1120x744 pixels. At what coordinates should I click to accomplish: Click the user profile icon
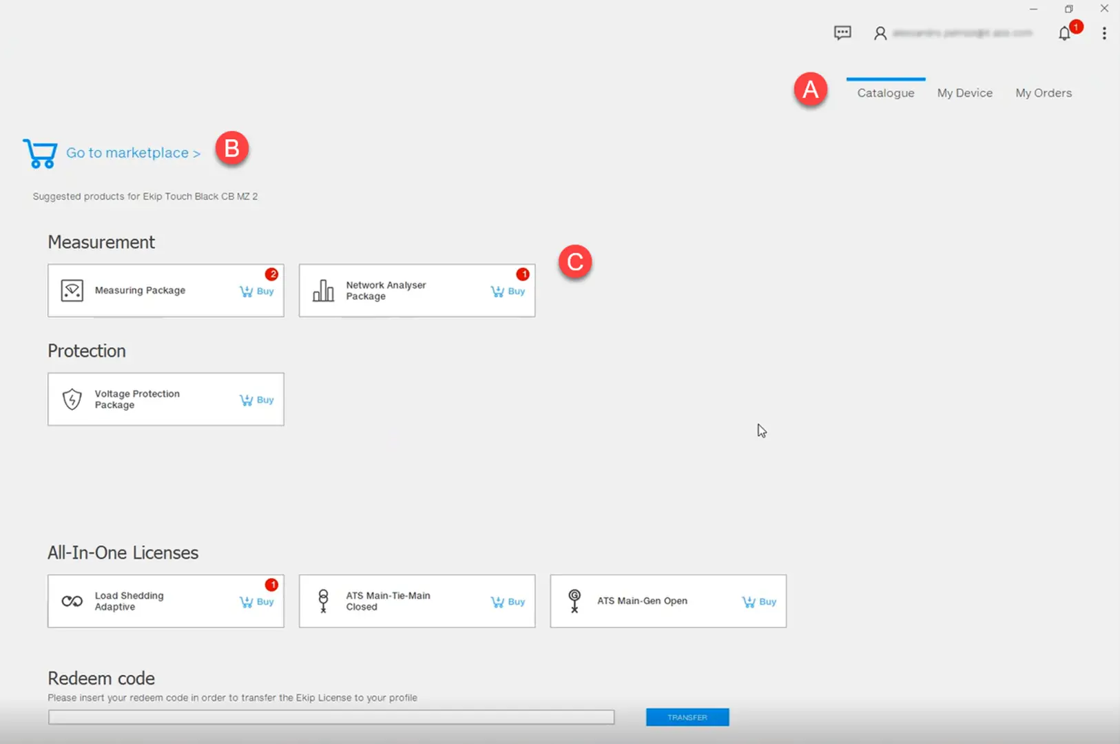coord(880,33)
